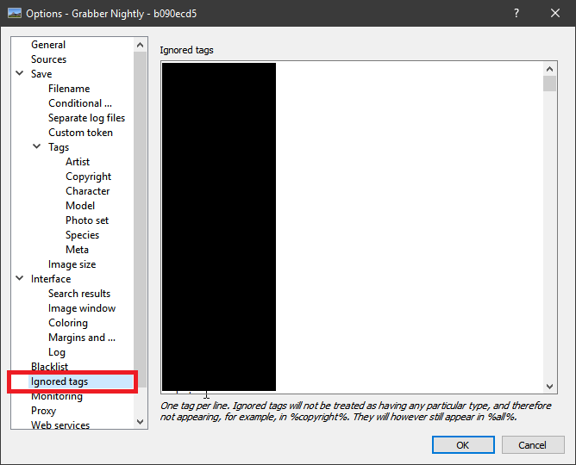Viewport: 576px width, 465px height.
Task: Click the text area scroll up arrow
Action: 549,69
